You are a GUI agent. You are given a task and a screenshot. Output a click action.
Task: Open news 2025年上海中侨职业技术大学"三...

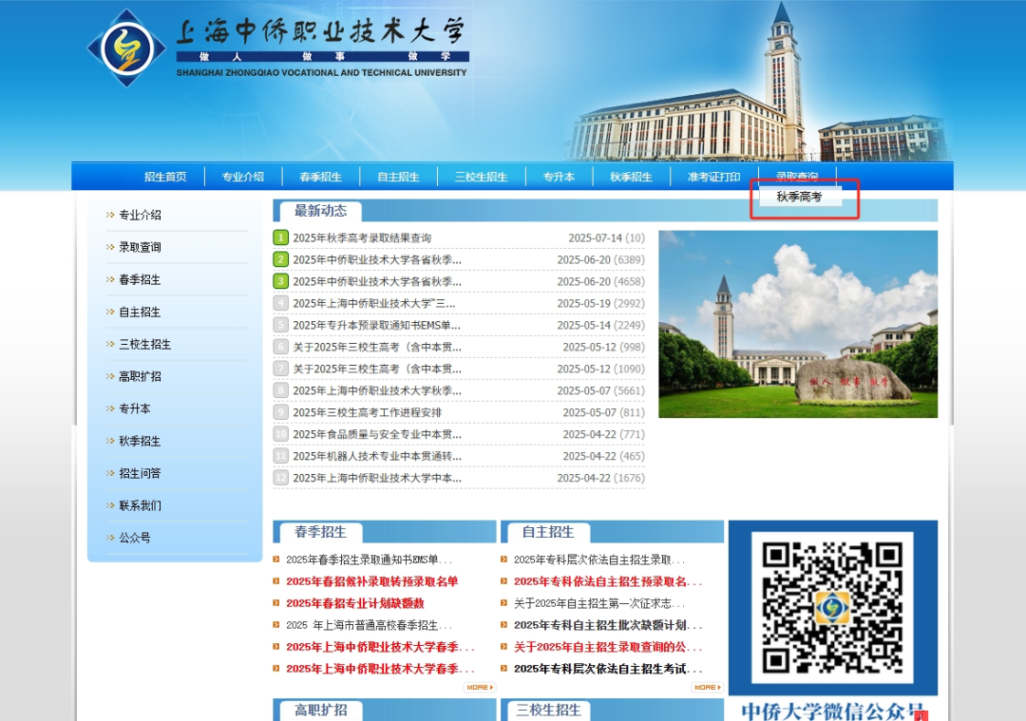pos(374,303)
